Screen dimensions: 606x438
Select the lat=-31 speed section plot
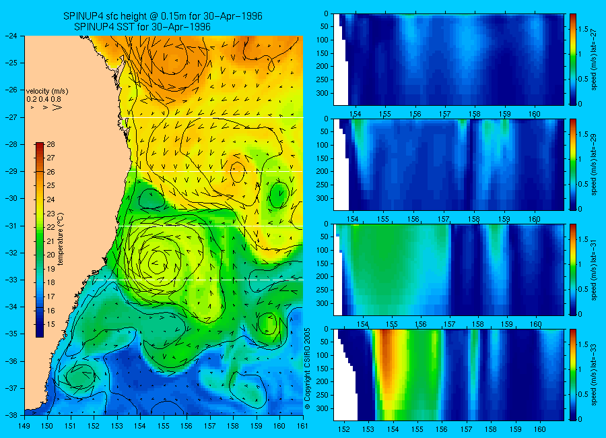coord(448,270)
